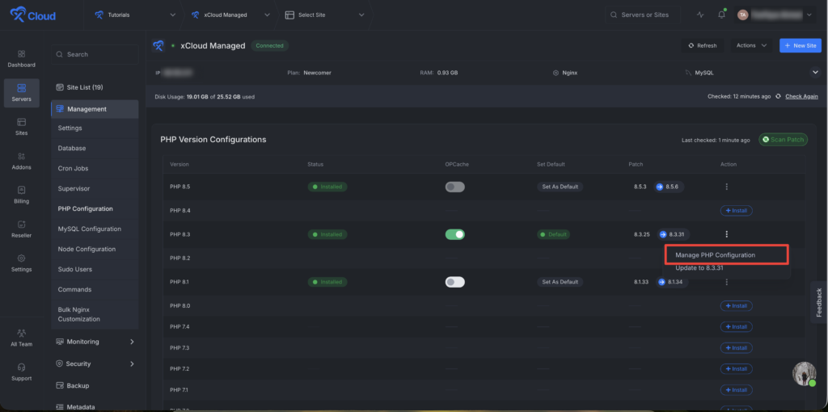
Task: Open Sudo Users under Management
Action: click(75, 270)
